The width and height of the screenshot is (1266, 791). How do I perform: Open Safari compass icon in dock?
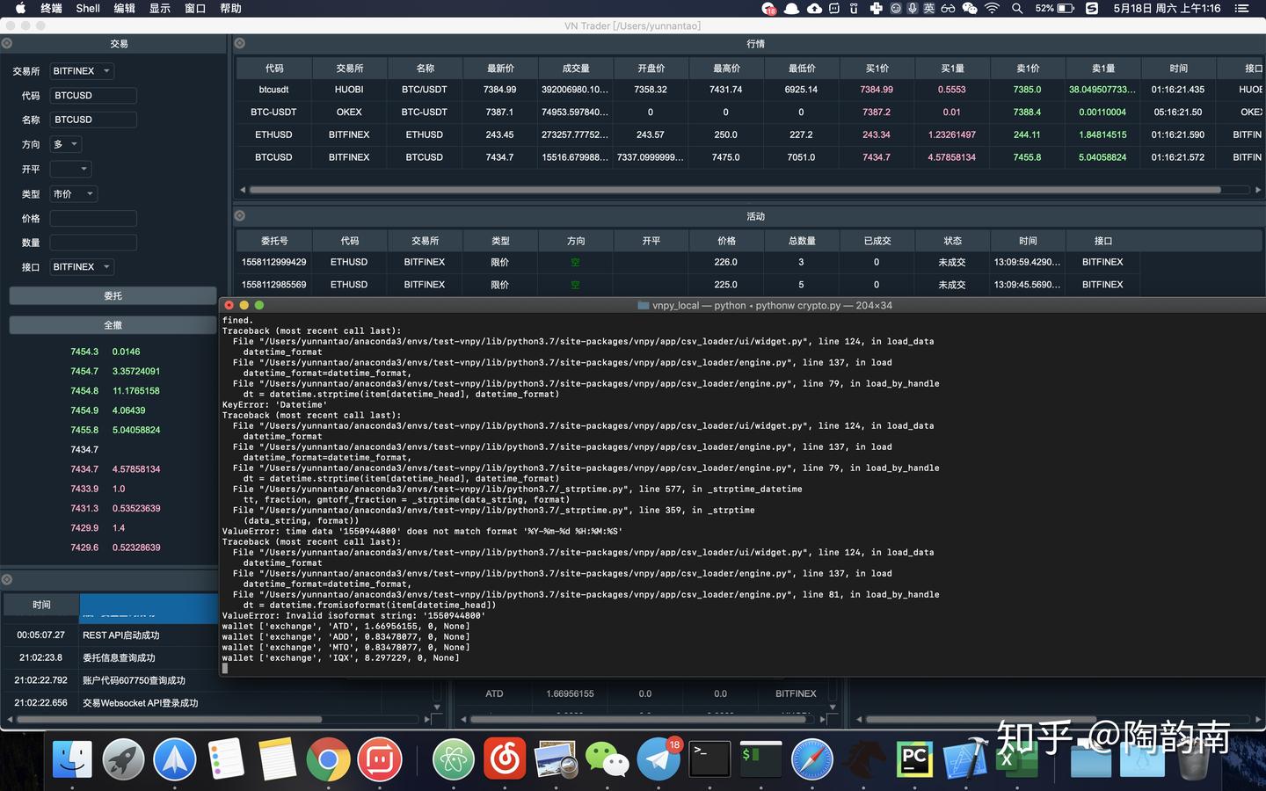(x=811, y=759)
